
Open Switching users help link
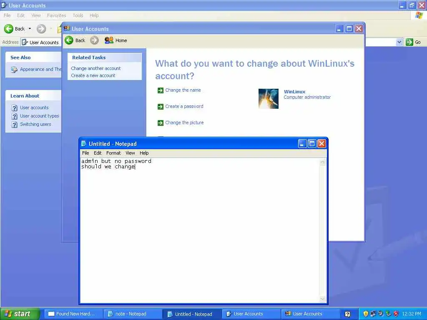pyautogui.click(x=35, y=124)
